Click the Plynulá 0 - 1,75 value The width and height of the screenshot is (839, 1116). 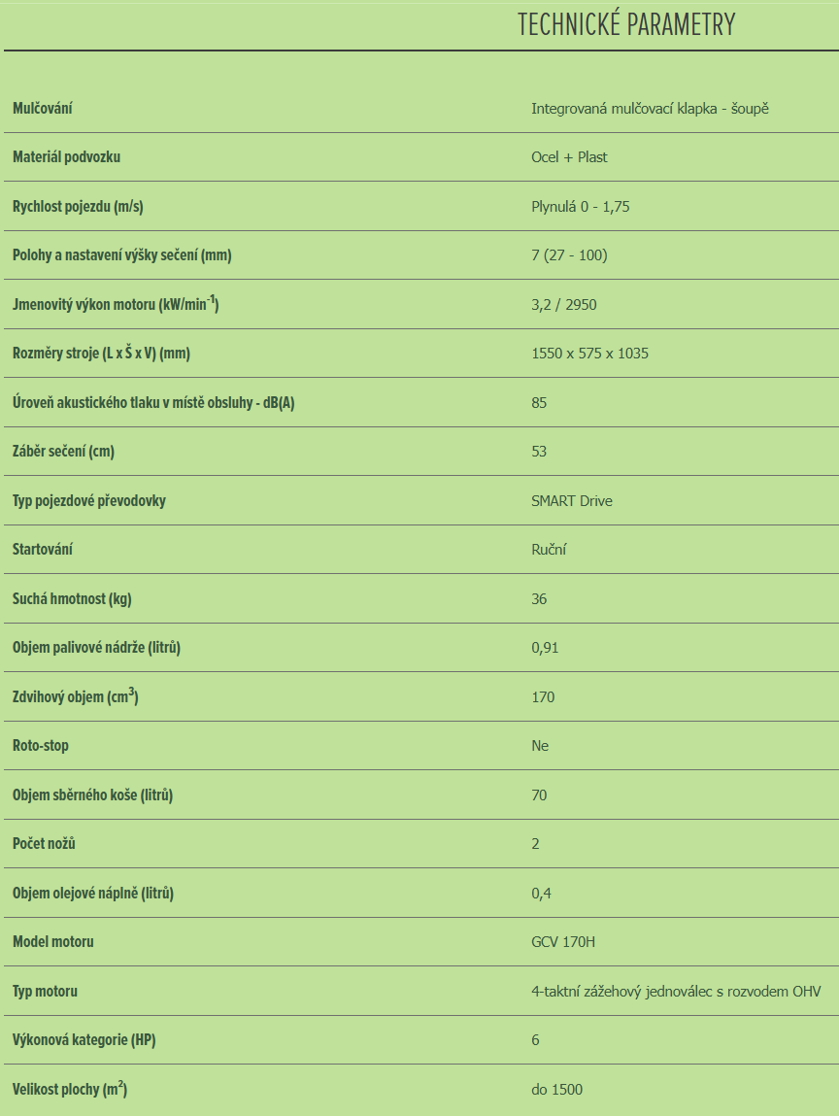tap(581, 207)
